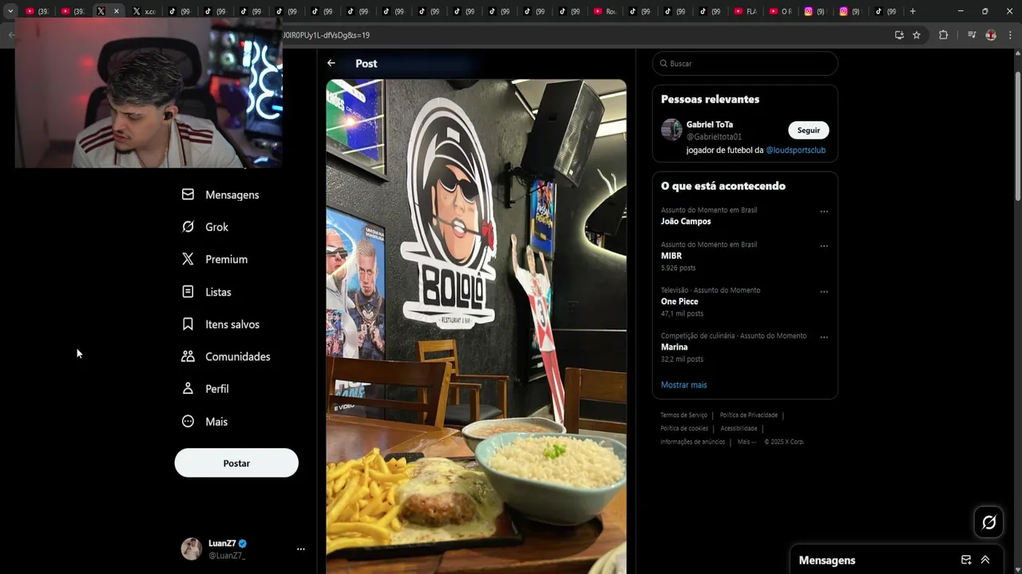Click the search magnifier icon
Screen dimensions: 1022x574
click(663, 64)
